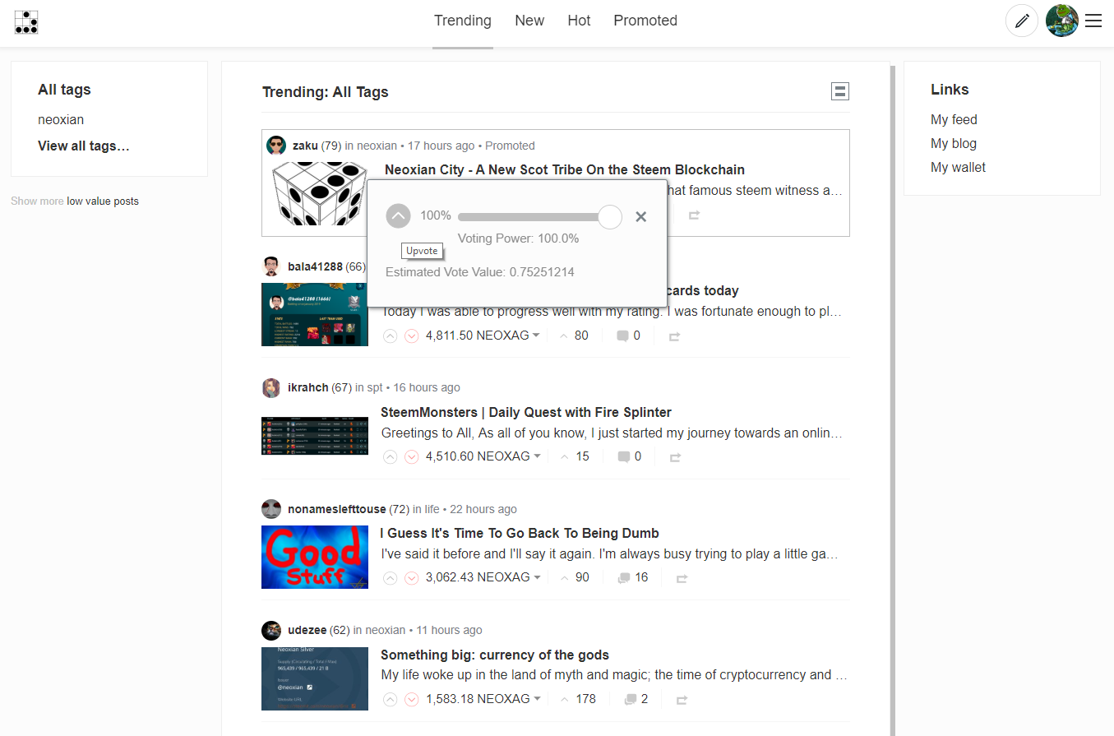Viewport: 1114px width, 736px height.
Task: Click View all tags link
Action: 84,146
